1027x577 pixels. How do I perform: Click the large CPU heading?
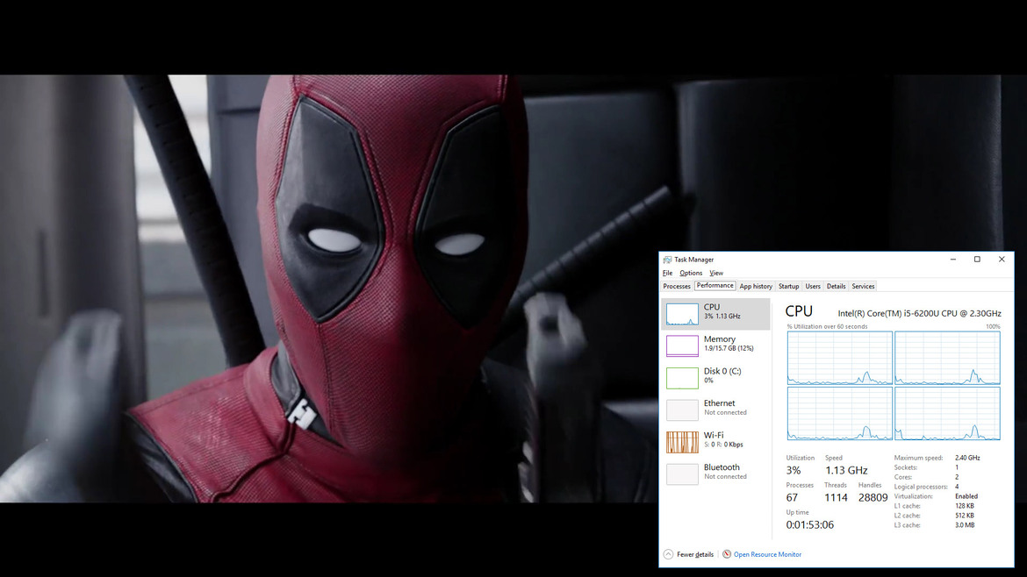(x=799, y=311)
